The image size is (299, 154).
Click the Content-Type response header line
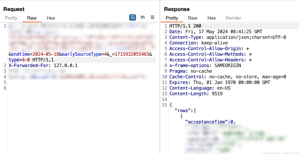click(x=228, y=37)
